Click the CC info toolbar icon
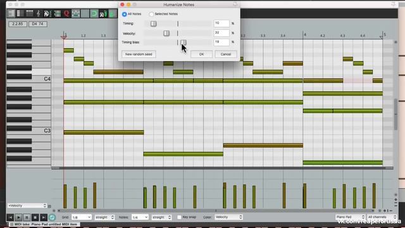This screenshot has height=228, width=405. 103,13
